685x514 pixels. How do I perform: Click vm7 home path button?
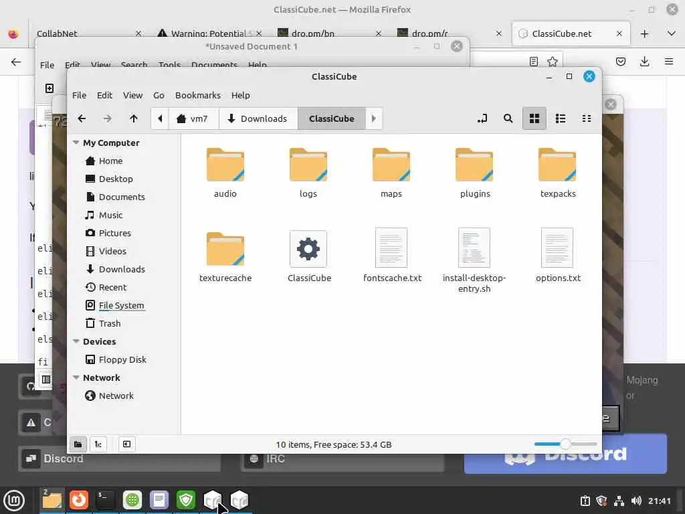click(x=192, y=118)
